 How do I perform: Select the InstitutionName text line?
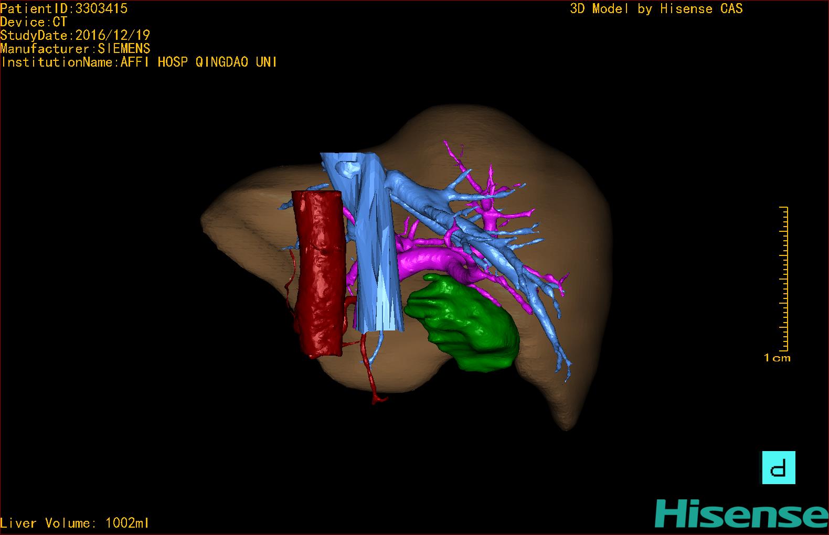click(x=139, y=62)
